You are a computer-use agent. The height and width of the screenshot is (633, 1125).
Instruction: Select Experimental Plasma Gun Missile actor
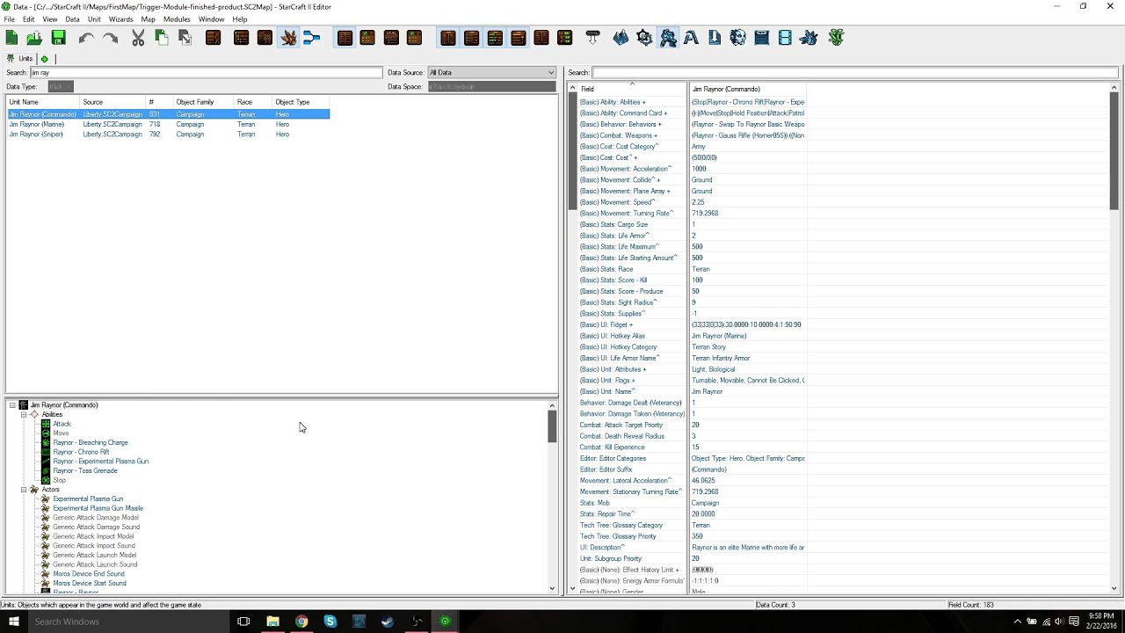coord(98,508)
